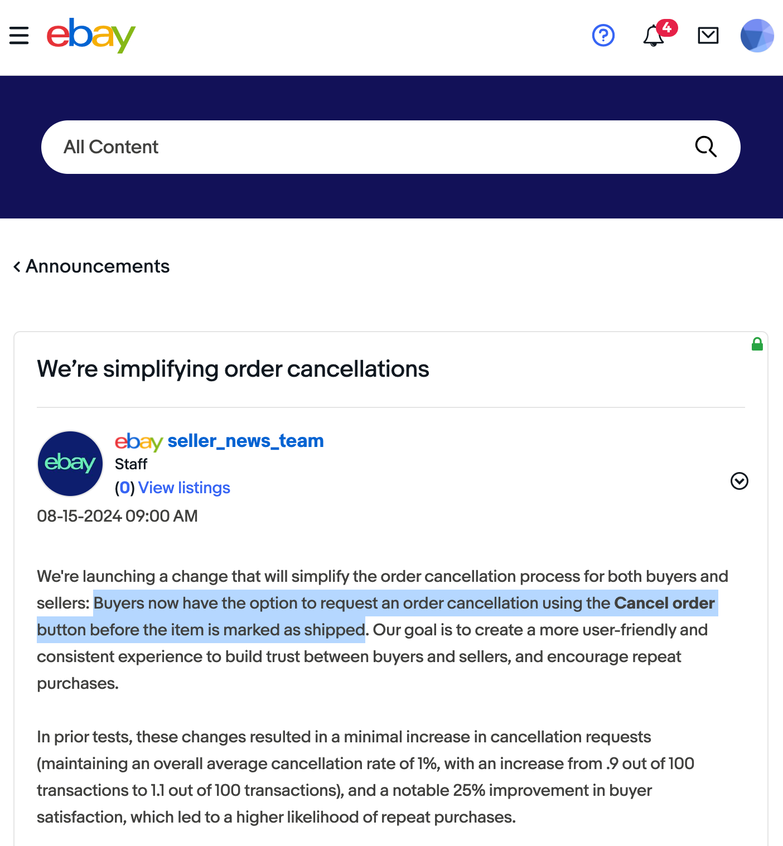Viewport: 783px width, 846px height.
Task: Click the 08-15-2024 09:00 AM timestamp
Action: [117, 516]
